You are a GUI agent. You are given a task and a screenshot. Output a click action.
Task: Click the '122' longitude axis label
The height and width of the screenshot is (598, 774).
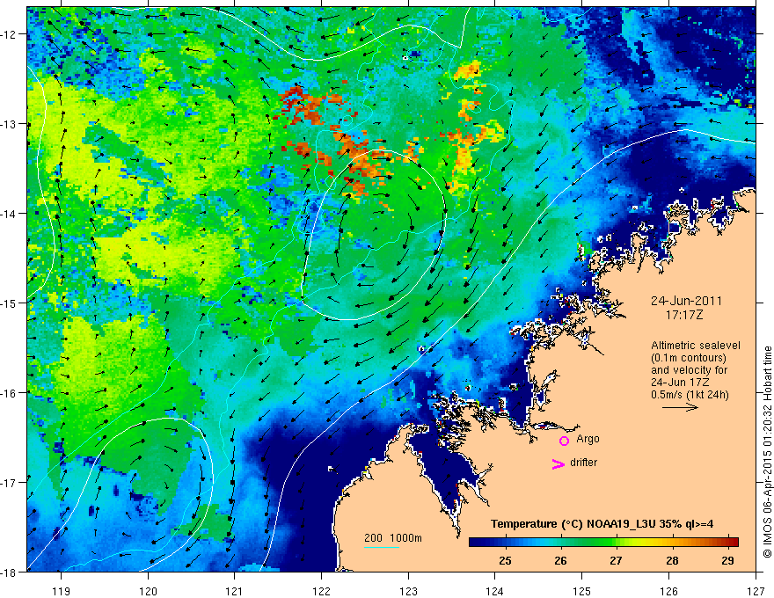[x=321, y=591]
